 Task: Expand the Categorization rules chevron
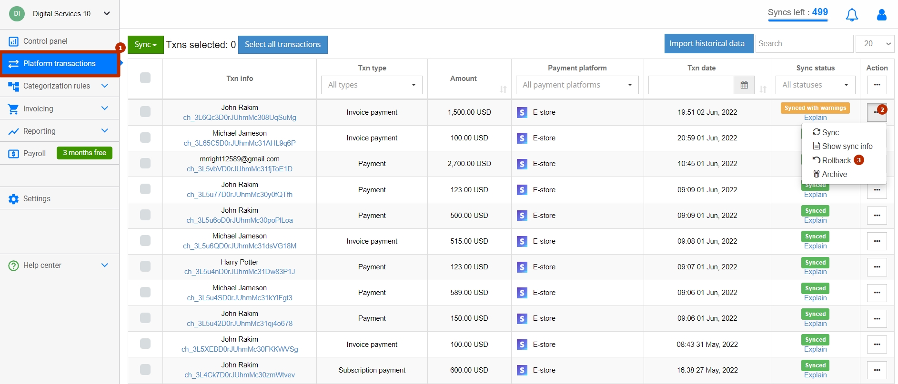click(105, 86)
